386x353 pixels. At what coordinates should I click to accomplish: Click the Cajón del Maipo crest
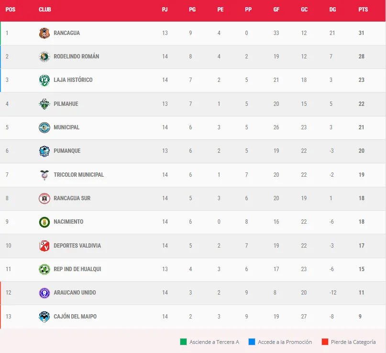pos(44,317)
